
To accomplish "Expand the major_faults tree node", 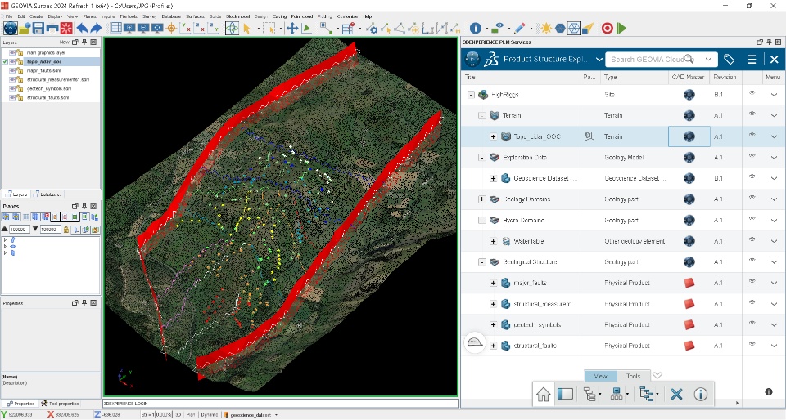I will [493, 283].
